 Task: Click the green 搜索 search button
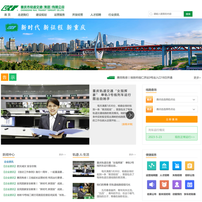(188, 14)
